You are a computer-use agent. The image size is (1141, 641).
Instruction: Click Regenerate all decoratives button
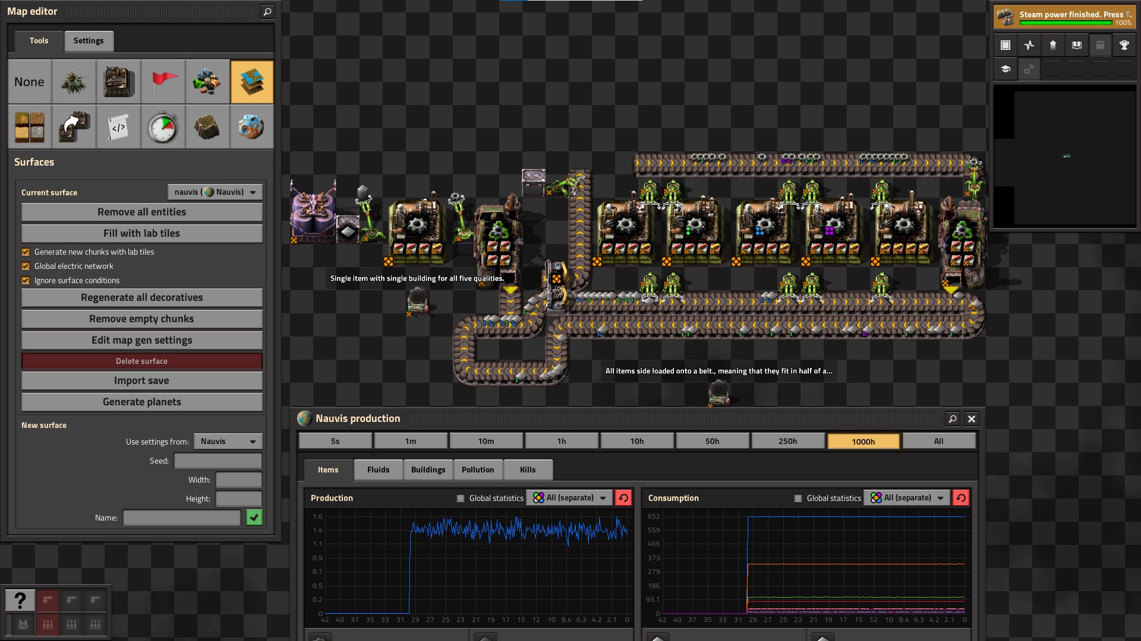pyautogui.click(x=142, y=298)
